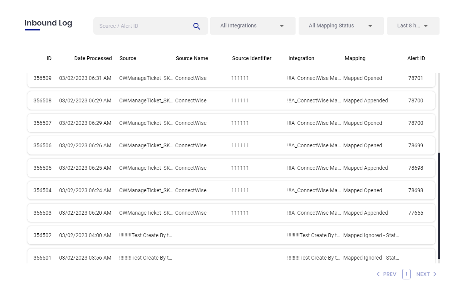Image resolution: width=462 pixels, height=287 pixels.
Task: Click the Mapped Ignored row 356502
Action: click(x=231, y=236)
